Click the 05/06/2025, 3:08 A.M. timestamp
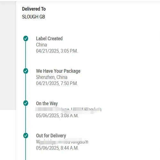 (x=57, y=116)
